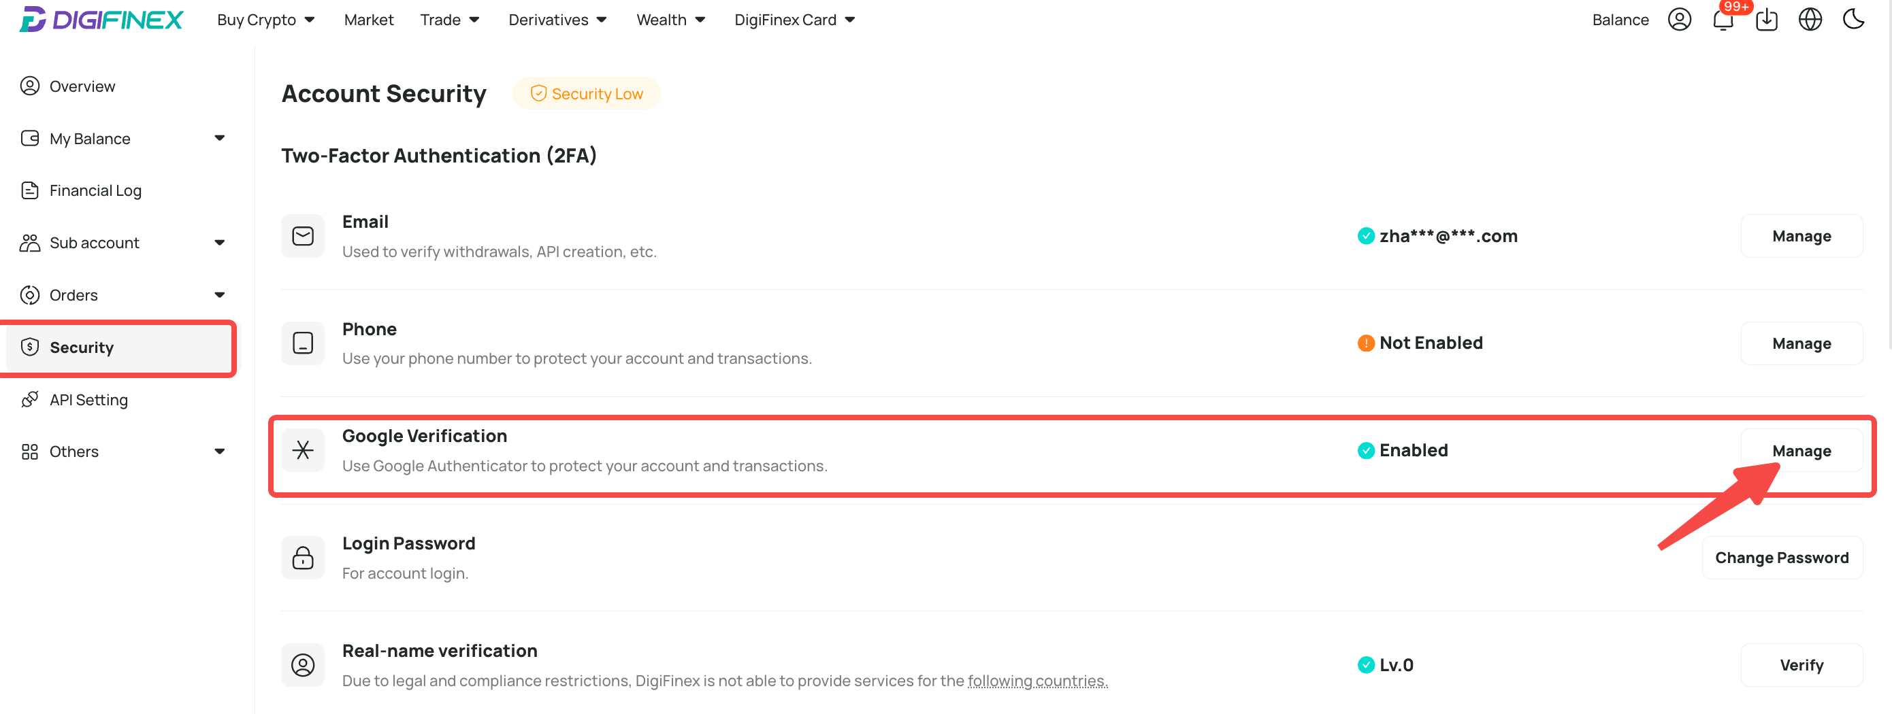The width and height of the screenshot is (1892, 714).
Task: Open notifications bell with 99+ badge
Action: 1723,20
